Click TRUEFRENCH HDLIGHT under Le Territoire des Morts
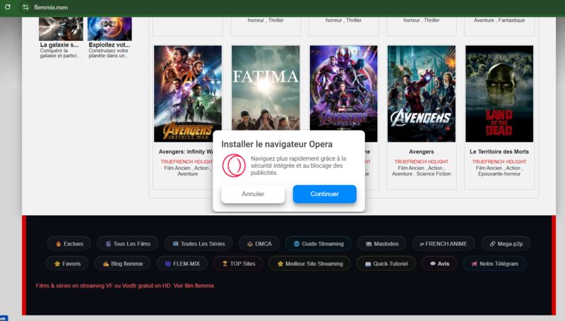The width and height of the screenshot is (565, 321). click(499, 162)
